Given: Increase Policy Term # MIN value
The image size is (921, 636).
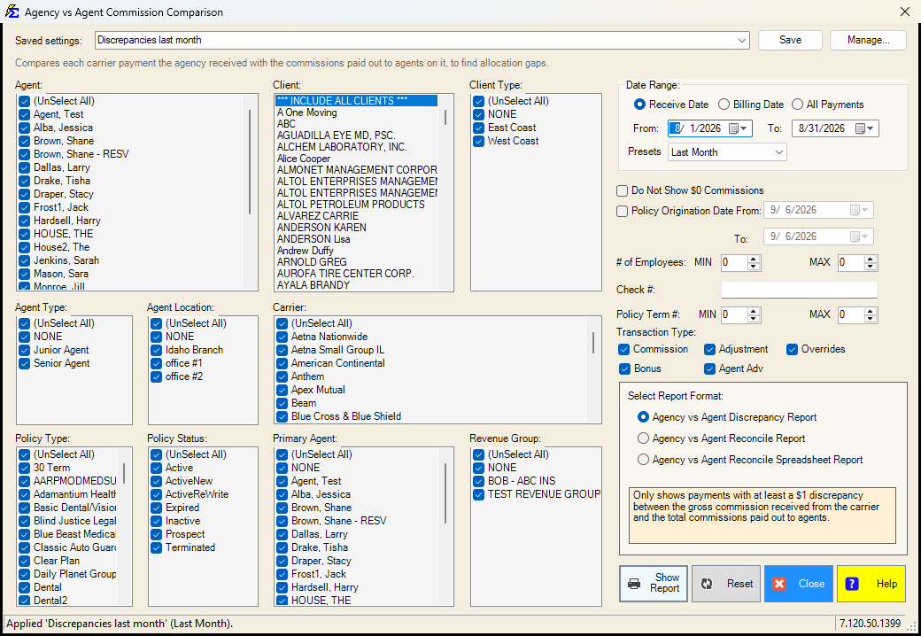Looking at the screenshot, I should click(754, 311).
